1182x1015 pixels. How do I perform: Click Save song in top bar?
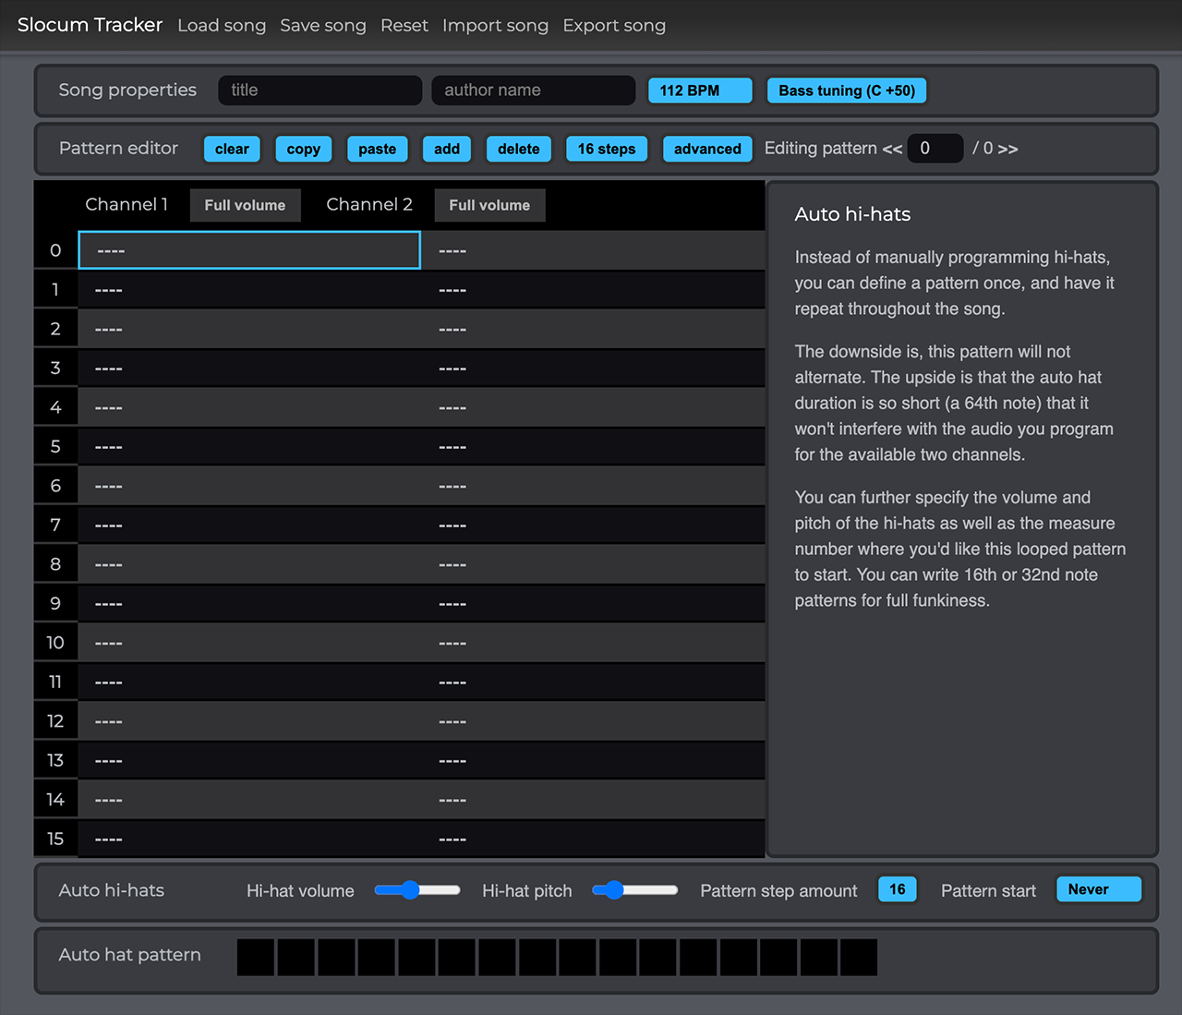pyautogui.click(x=323, y=26)
